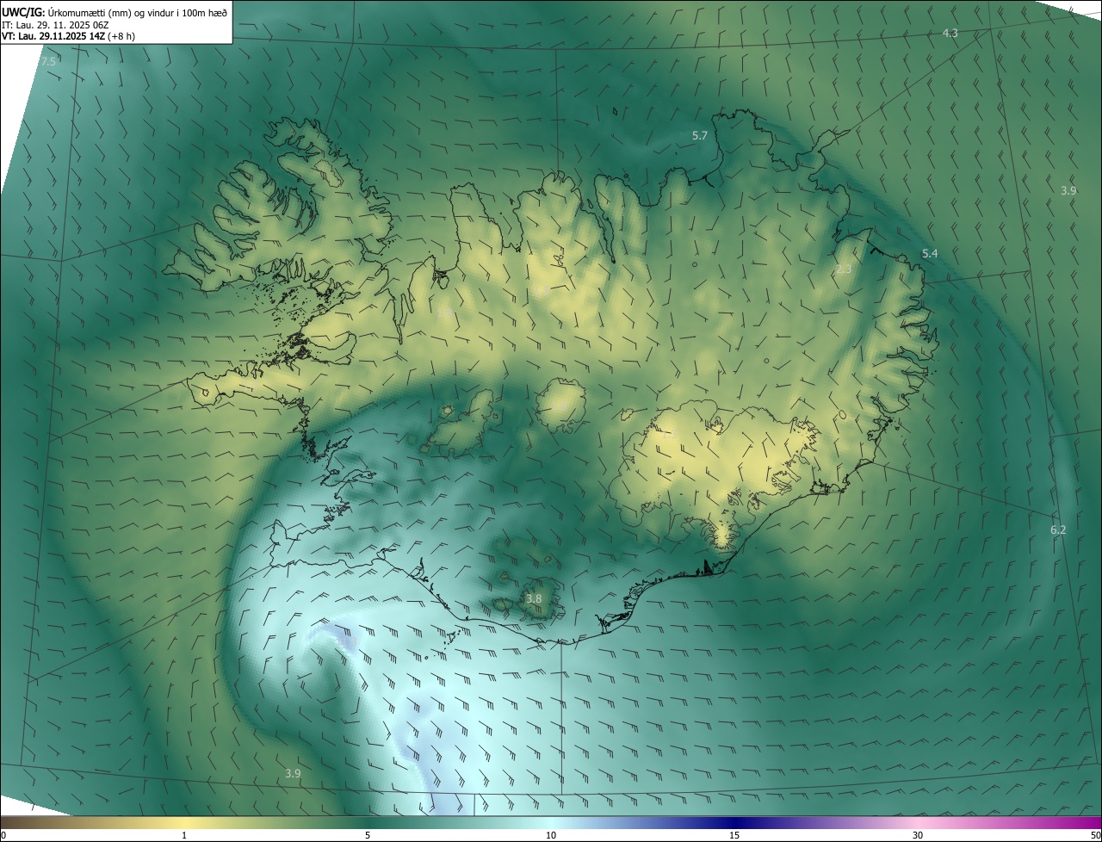The width and height of the screenshot is (1102, 842).
Task: Click the 'IT: Lau. 29. 11. 2025 06Z' line
Action: 53,24
